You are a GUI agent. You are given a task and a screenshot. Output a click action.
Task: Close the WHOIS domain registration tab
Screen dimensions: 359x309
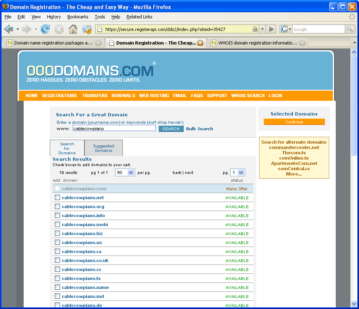point(302,43)
